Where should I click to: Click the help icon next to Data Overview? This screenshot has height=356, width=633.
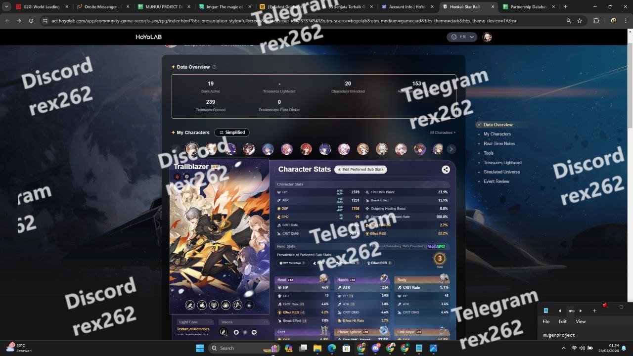point(214,67)
